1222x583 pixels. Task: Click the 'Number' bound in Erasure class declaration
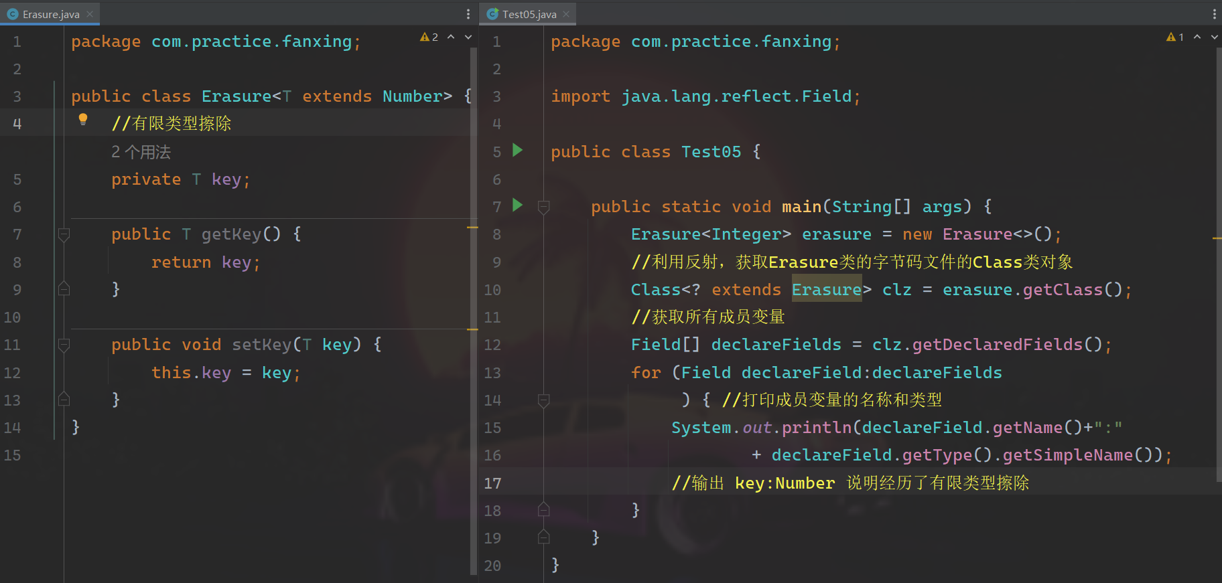point(413,96)
